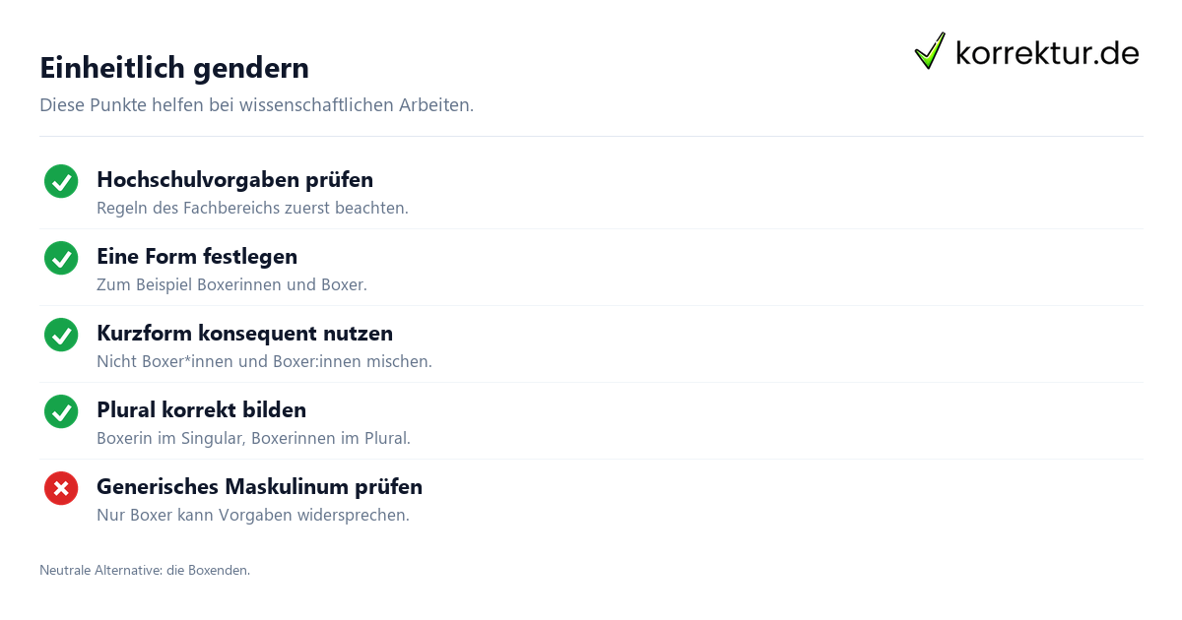Image resolution: width=1182 pixels, height=620 pixels.
Task: Click the green check beside Eine Form festlegen
Action: pos(61,258)
